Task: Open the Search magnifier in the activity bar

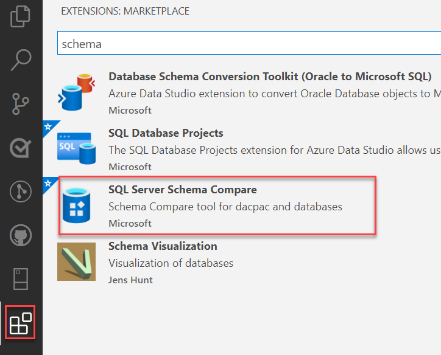Action: pyautogui.click(x=21, y=60)
